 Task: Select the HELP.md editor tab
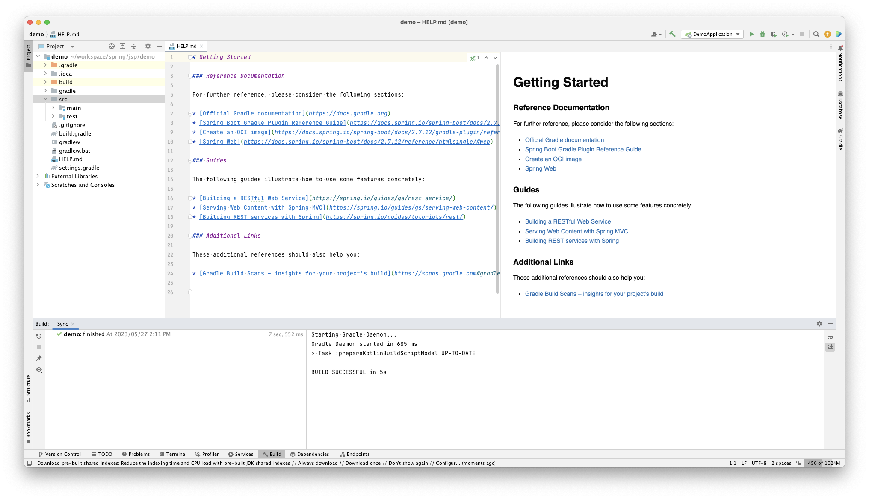pos(186,46)
